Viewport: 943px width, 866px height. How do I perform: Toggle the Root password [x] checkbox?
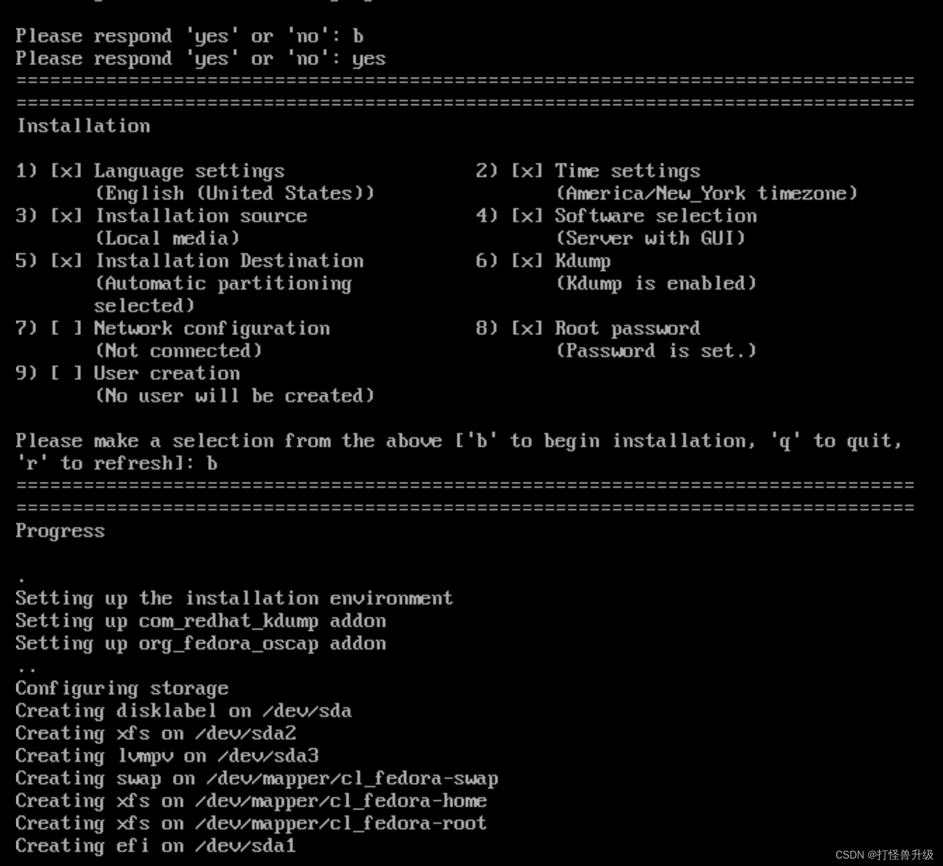[526, 328]
